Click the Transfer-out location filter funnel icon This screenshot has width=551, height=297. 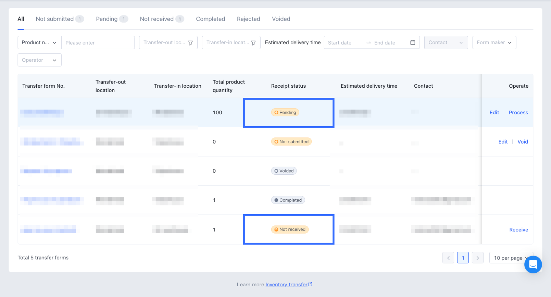tap(191, 43)
